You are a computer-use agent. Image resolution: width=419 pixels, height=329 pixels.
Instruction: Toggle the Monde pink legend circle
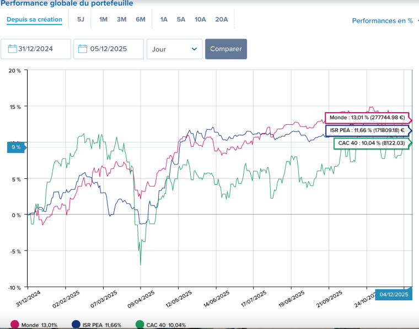point(14,325)
